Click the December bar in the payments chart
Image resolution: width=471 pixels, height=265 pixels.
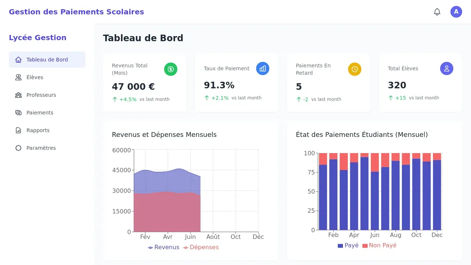click(x=437, y=191)
